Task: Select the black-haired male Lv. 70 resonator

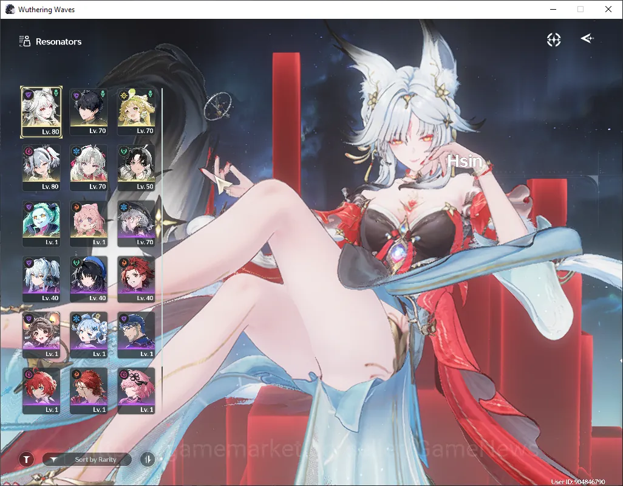Action: 89,112
